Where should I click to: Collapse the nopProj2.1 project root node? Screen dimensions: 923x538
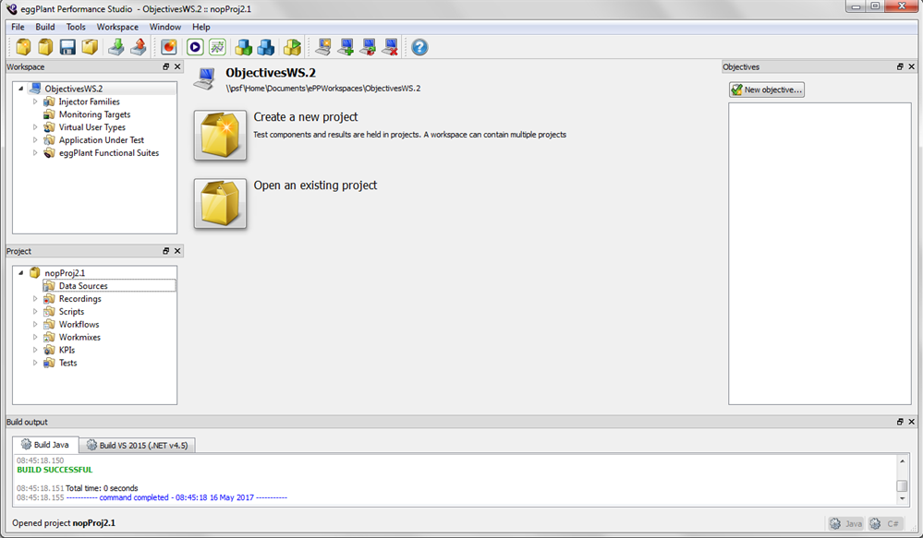click(21, 273)
